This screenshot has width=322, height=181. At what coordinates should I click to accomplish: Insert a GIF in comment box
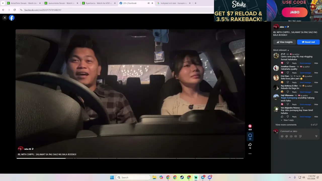pos(296,136)
